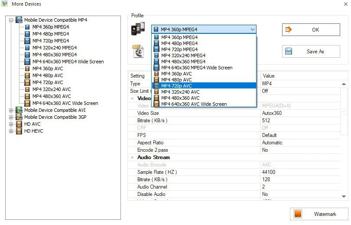Select MP4 640x360 AVC Wide Screen tree item

coord(65,103)
